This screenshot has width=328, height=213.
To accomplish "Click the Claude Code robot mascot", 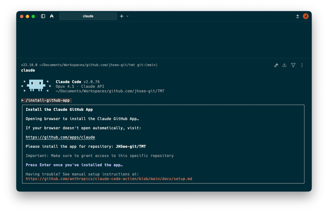I will [36, 85].
